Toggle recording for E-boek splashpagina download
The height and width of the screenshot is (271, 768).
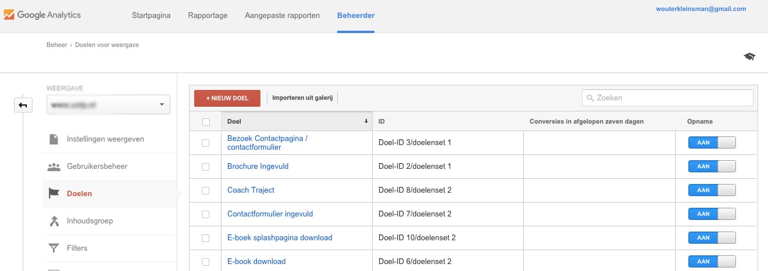tap(712, 238)
